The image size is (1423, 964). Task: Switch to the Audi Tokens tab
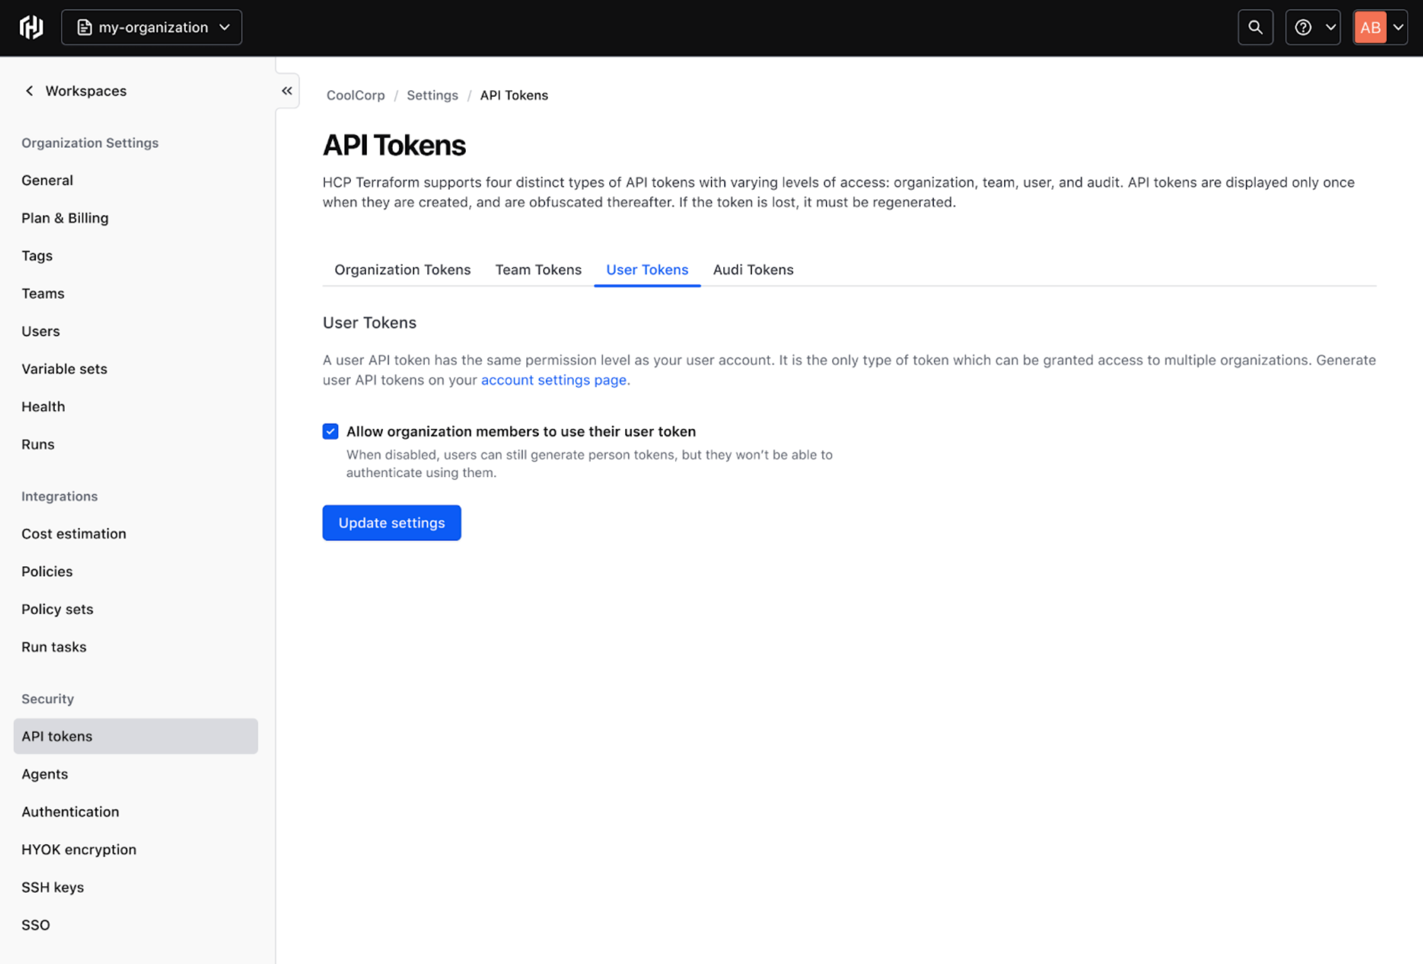pyautogui.click(x=752, y=269)
